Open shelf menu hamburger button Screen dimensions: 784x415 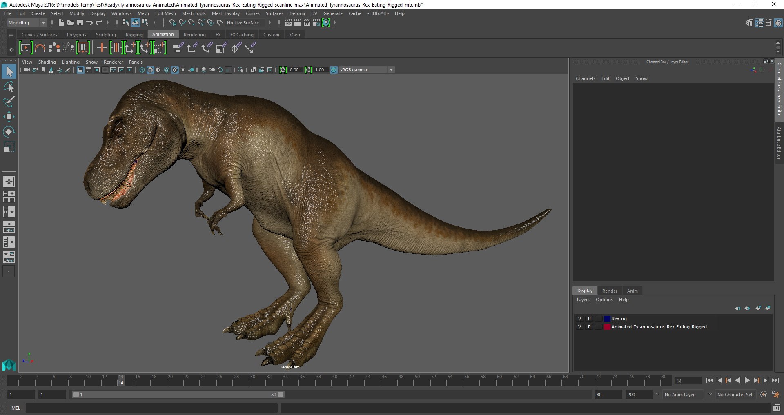tap(11, 35)
